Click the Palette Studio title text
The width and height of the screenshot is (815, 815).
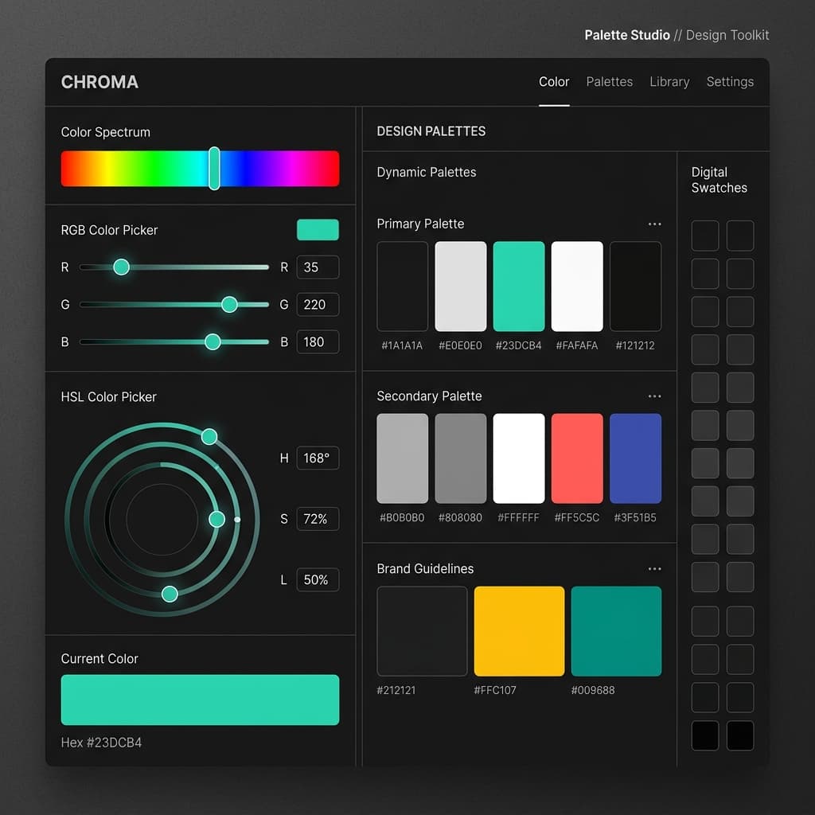627,35
